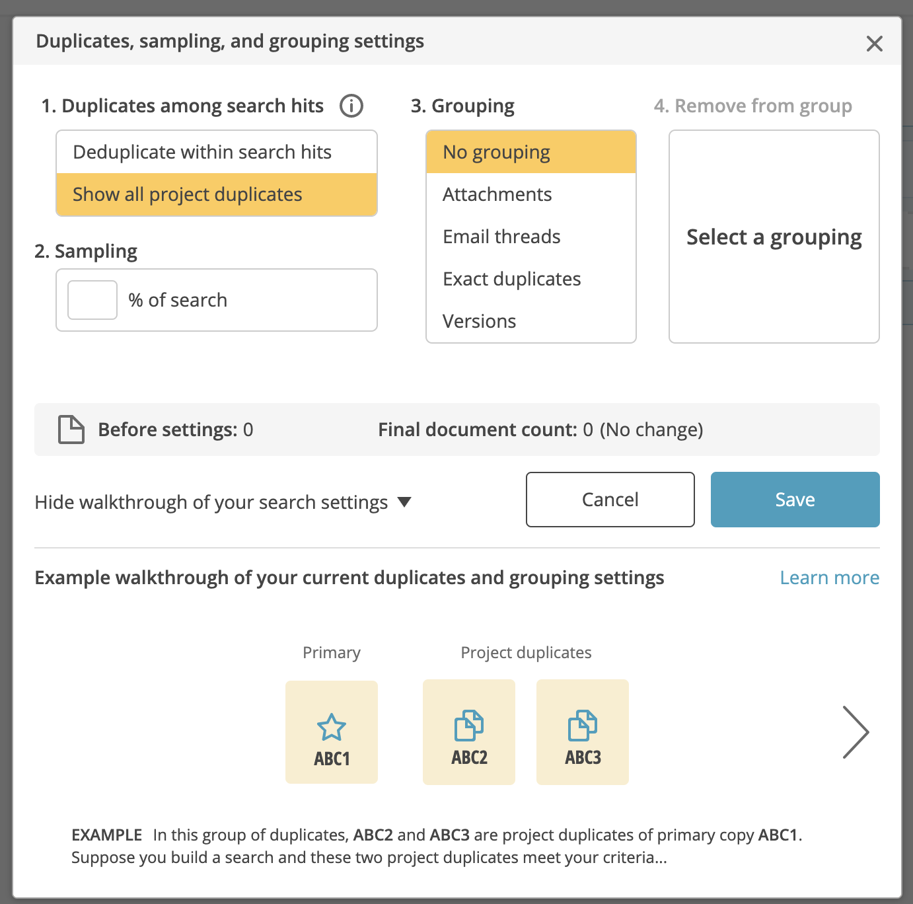913x904 pixels.
Task: Collapse walkthrough using the triangle arrow
Action: point(405,502)
